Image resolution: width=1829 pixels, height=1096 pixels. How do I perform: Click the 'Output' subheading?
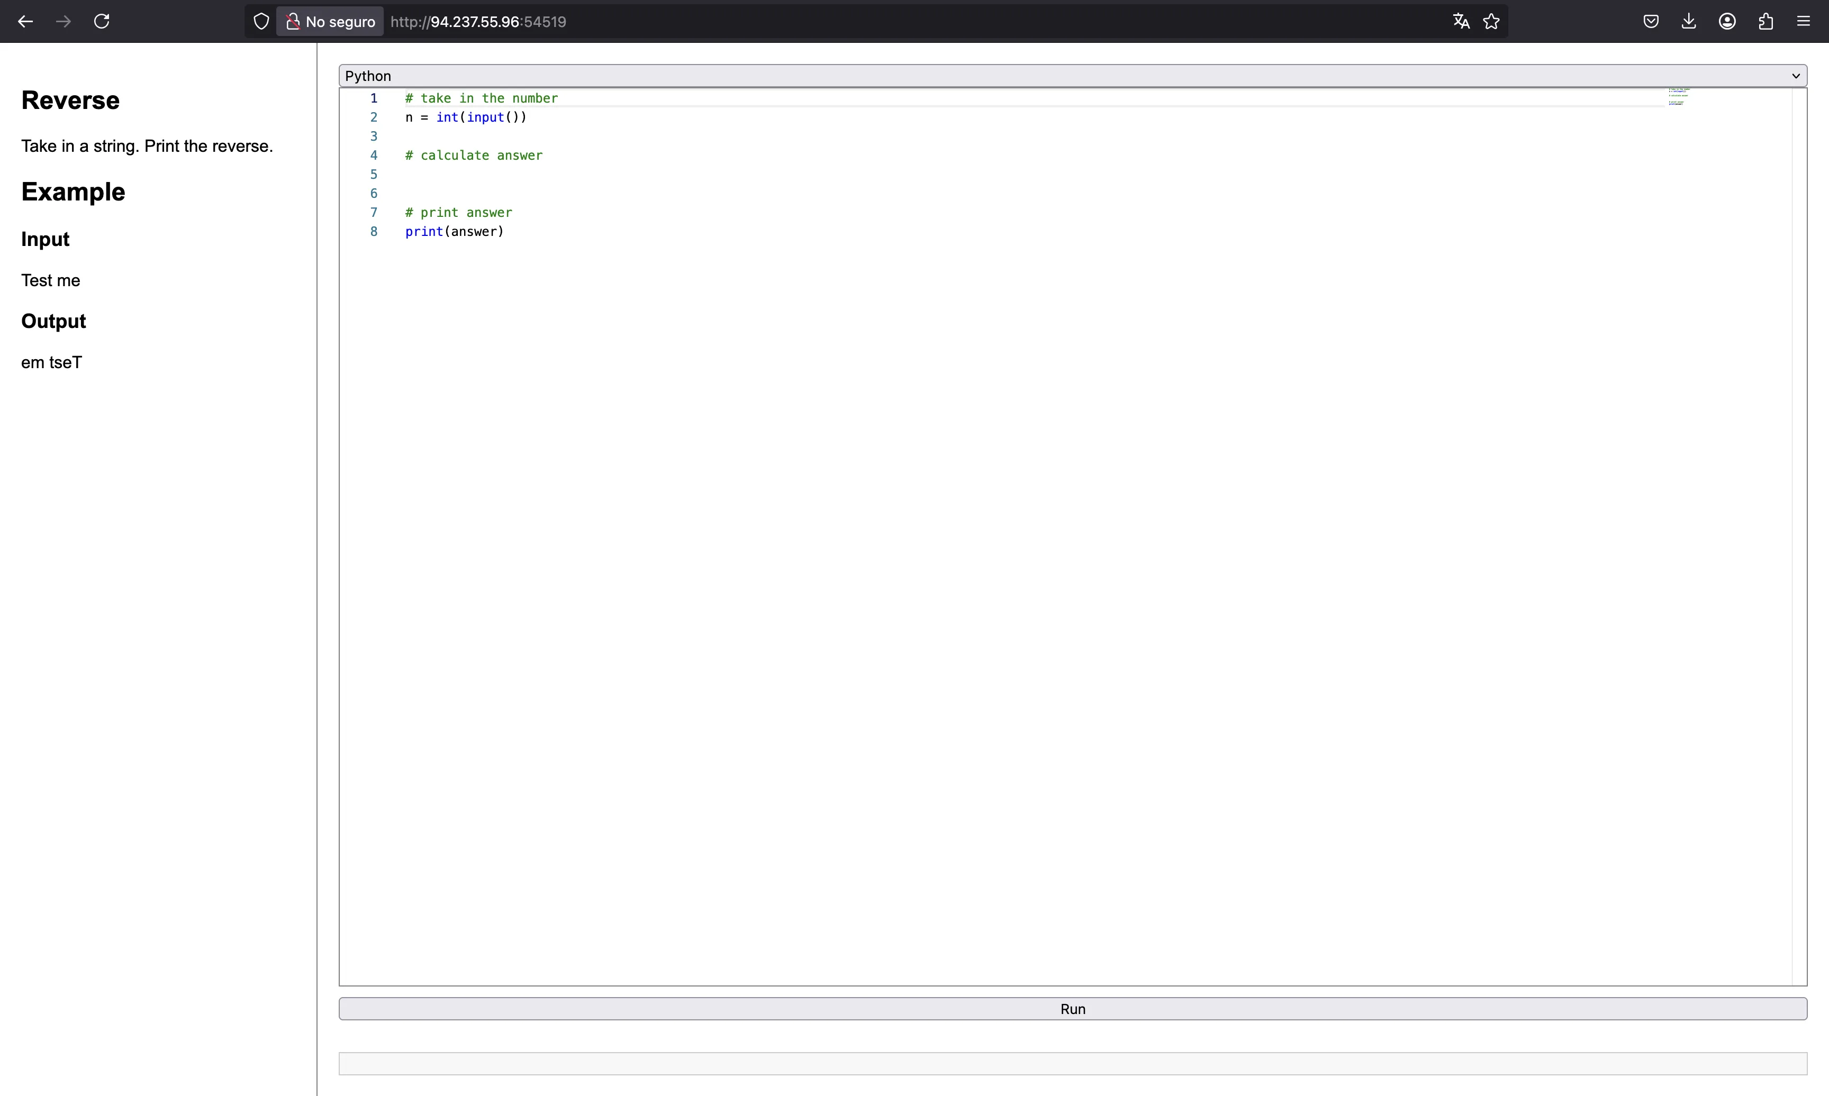pos(53,321)
